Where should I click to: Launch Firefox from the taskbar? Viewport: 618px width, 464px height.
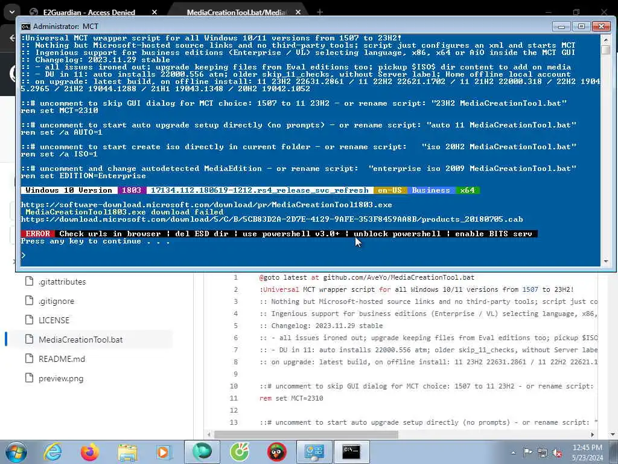point(89,452)
